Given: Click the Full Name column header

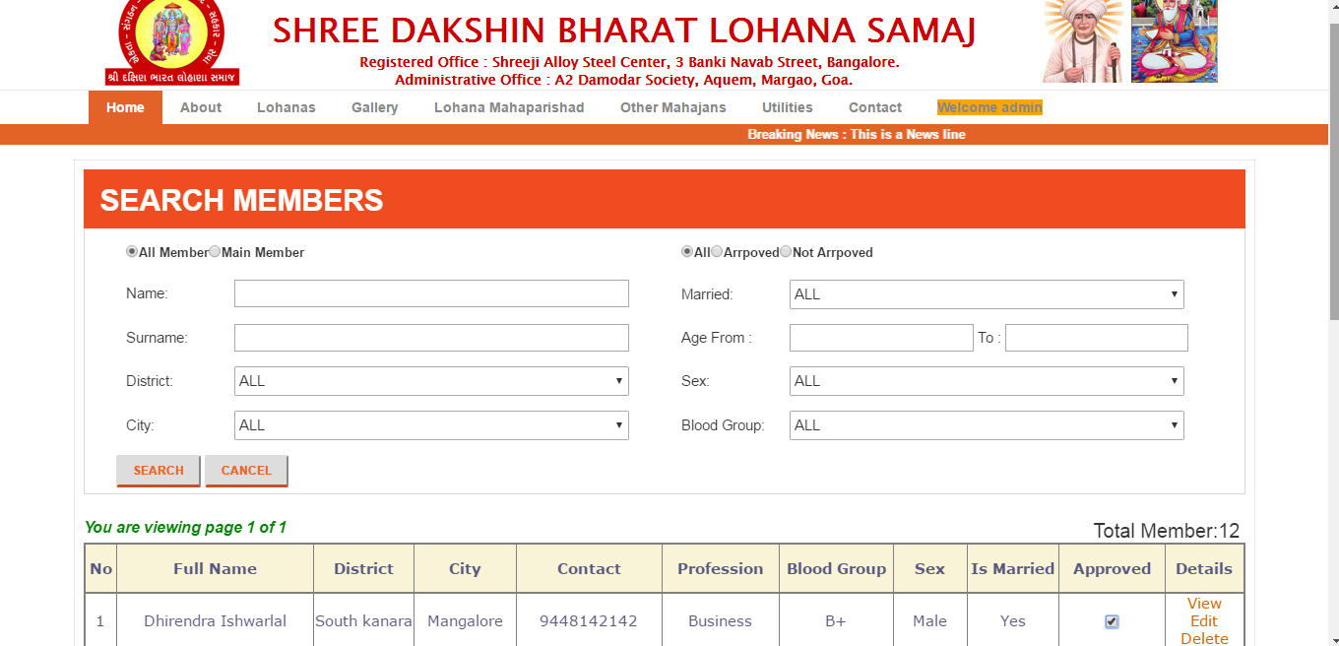Looking at the screenshot, I should coord(215,569).
